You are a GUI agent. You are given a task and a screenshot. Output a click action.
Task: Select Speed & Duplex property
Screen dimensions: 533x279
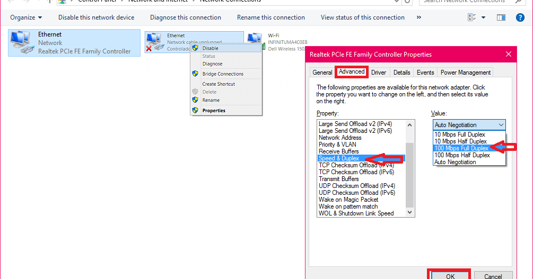pos(361,158)
